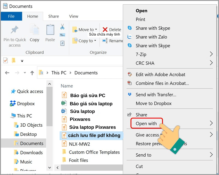This screenshot has height=175, width=219.
Task: Click the Paste clipboard icon
Action: (50, 30)
